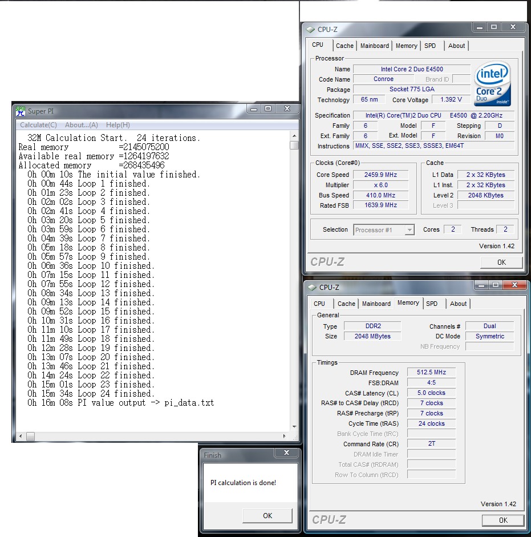Image resolution: width=531 pixels, height=537 pixels.
Task: Click the Cycle Time value '24 clocks'
Action: (431, 423)
